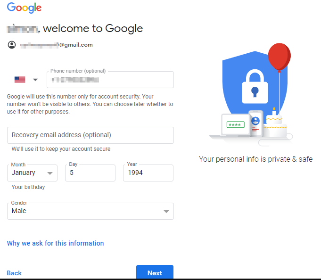Select the Day field containing 5
The image size is (321, 280).
pyautogui.click(x=91, y=173)
